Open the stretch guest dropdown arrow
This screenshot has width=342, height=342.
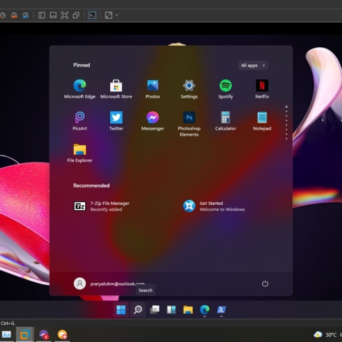point(116,15)
